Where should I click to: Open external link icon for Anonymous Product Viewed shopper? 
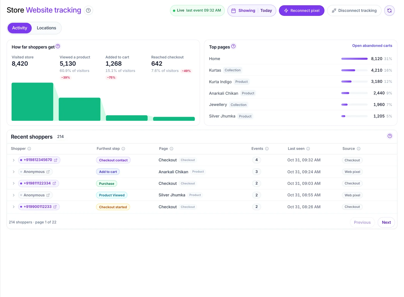48,195
